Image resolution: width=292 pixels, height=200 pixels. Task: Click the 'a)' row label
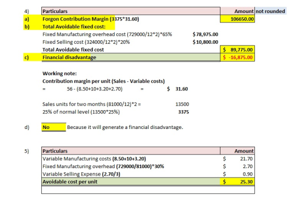coord(27,19)
